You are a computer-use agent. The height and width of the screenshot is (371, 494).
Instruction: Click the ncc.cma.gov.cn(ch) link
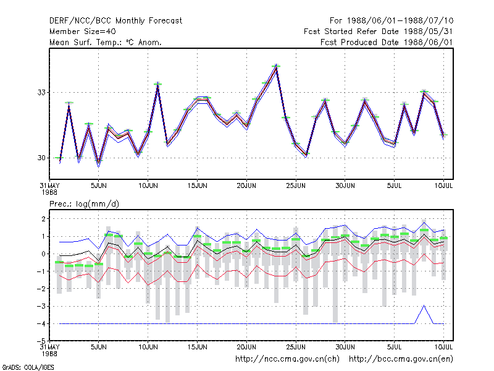(287, 359)
